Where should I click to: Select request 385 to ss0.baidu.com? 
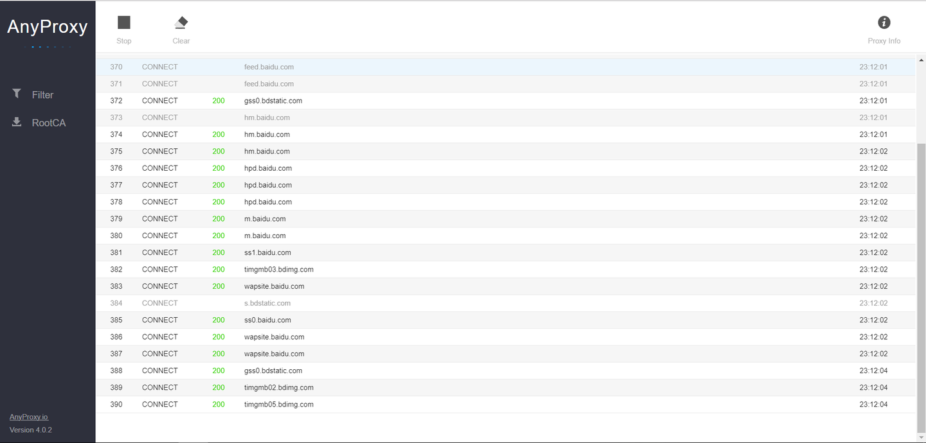(x=268, y=320)
